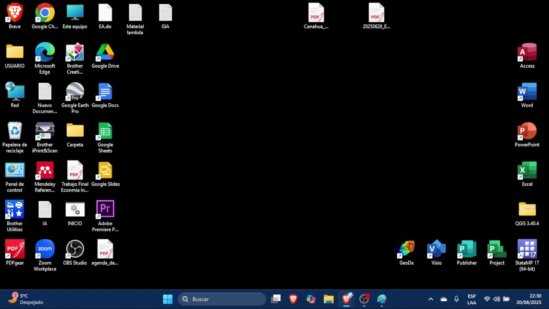
Task: Select the Brother iPrint&Scan shortcut
Action: 45,138
